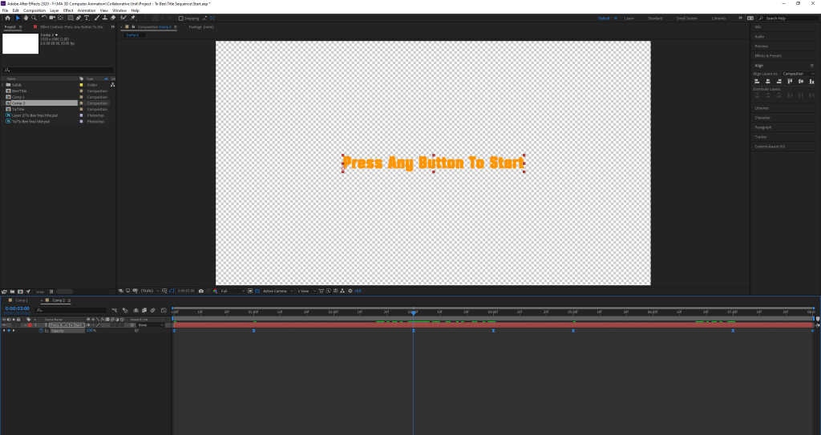The image size is (821, 435).
Task: Select the Pen tool
Action: [79, 18]
